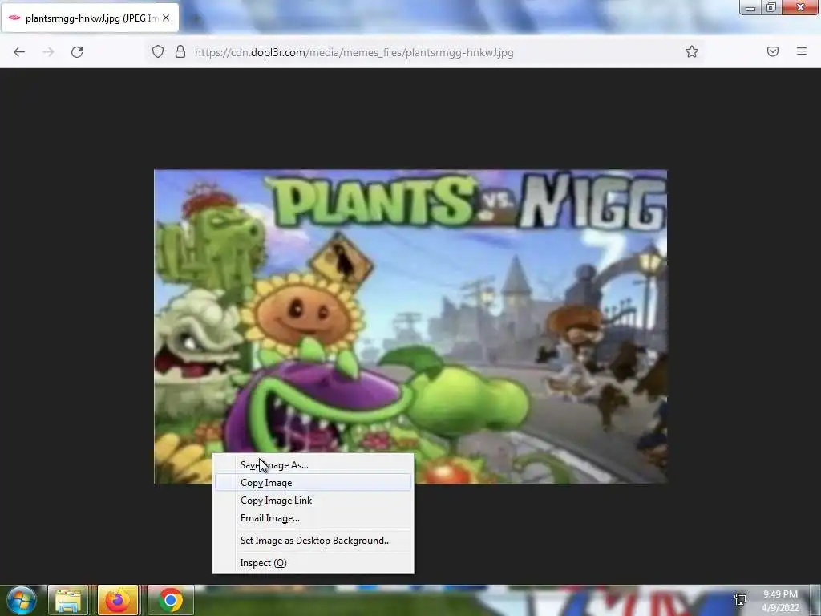Open the taskbar clock showing 9:49 PM
Image resolution: width=821 pixels, height=616 pixels.
tap(780, 601)
